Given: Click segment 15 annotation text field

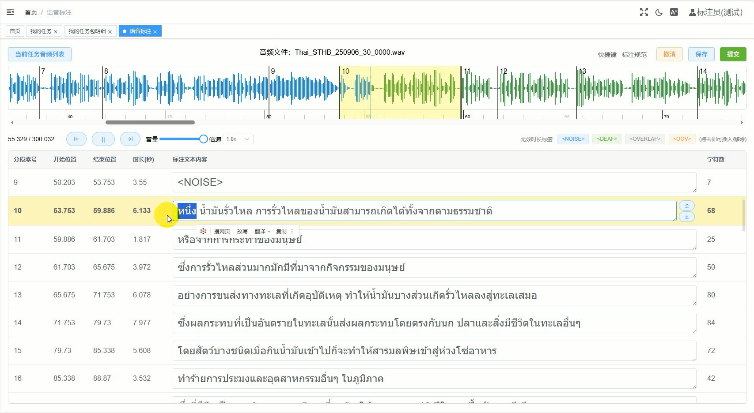Looking at the screenshot, I should 435,351.
